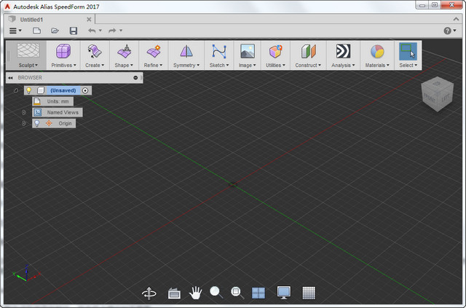Undo the last action
This screenshot has height=308, width=466.
(x=92, y=31)
